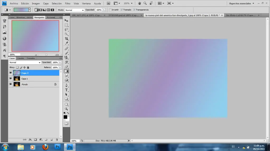The height and width of the screenshot is (151, 270).
Task: Click the foreground color swatch
Action: [65, 117]
